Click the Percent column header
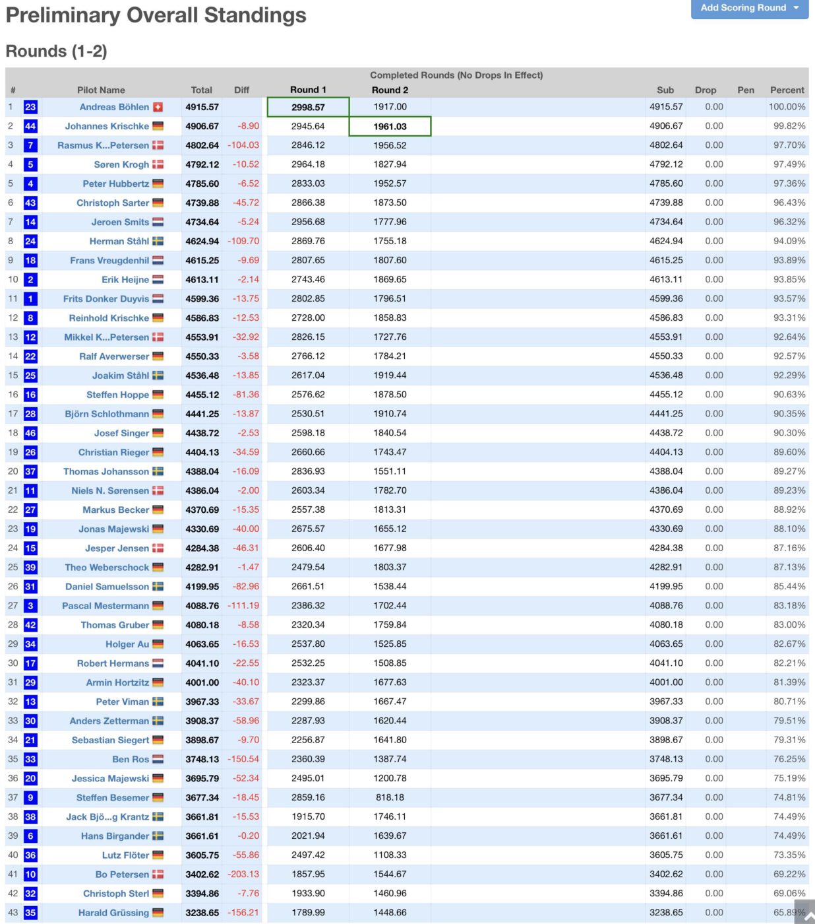 coord(787,90)
